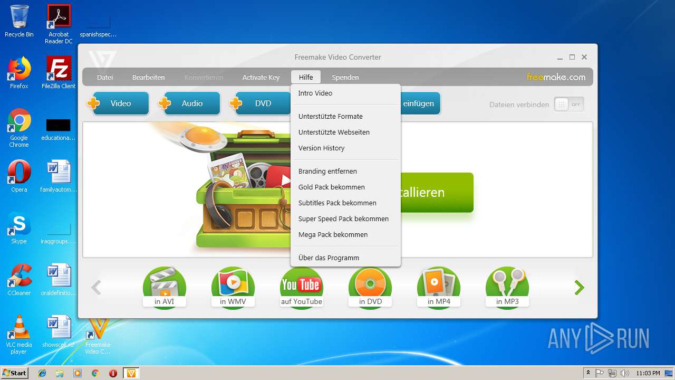Open the Spenden menu
The width and height of the screenshot is (675, 380).
[x=345, y=77]
